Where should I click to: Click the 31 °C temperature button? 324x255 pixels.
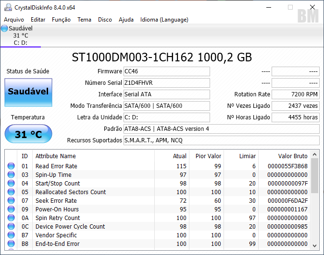click(28, 134)
